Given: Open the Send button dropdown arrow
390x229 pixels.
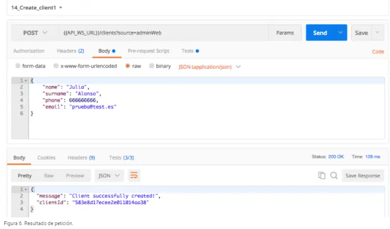Looking at the screenshot, I should pyautogui.click(x=341, y=33).
